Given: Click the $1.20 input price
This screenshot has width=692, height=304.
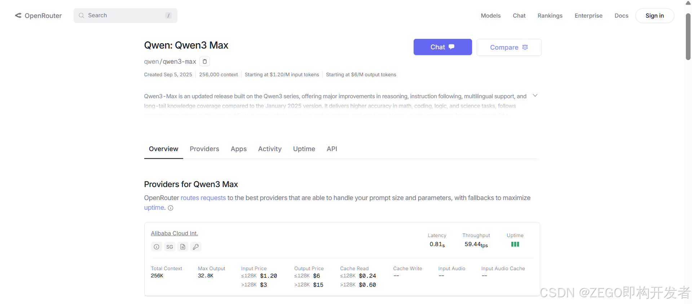Looking at the screenshot, I should coord(269,276).
